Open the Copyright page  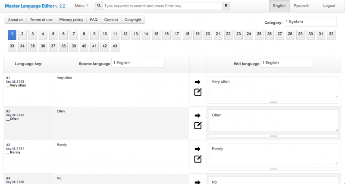(133, 20)
